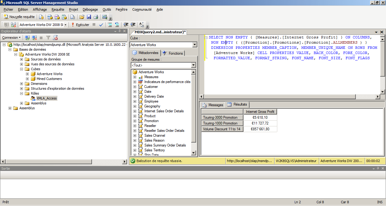Click the disconnect icon in Object Explorer toolbar
This screenshot has width=386, height=206.
click(x=35, y=38)
